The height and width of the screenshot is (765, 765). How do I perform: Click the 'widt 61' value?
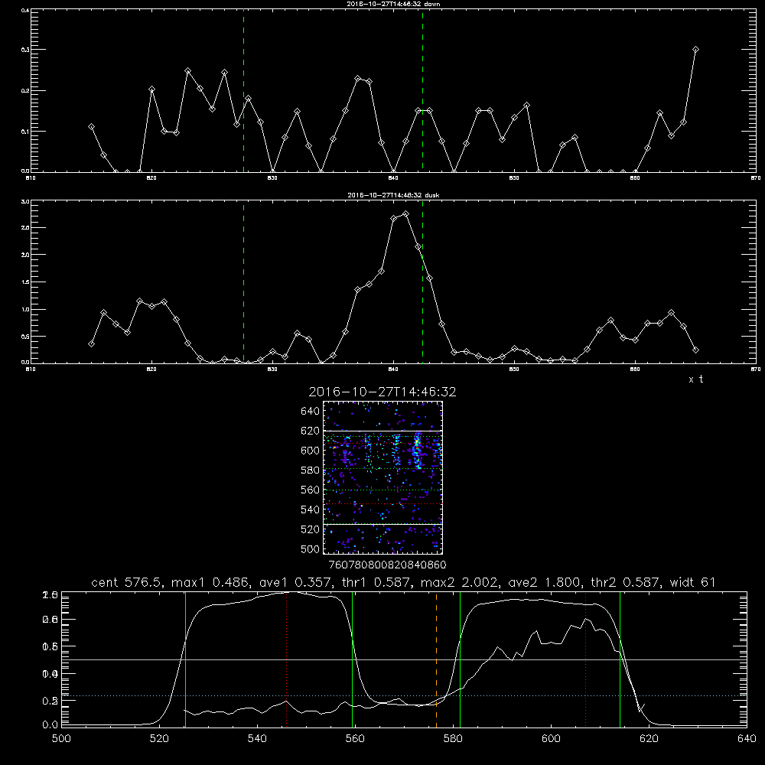click(x=693, y=582)
